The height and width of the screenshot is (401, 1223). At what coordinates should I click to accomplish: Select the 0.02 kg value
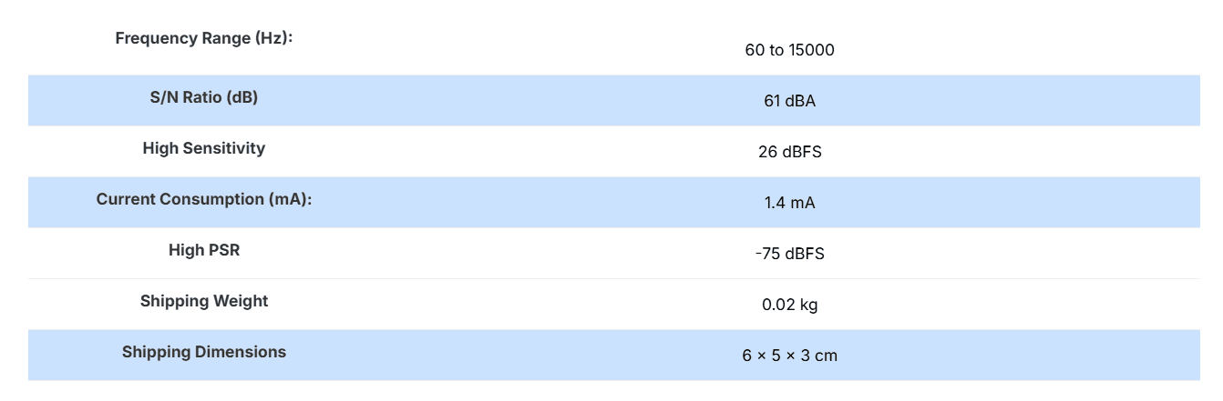tap(789, 305)
